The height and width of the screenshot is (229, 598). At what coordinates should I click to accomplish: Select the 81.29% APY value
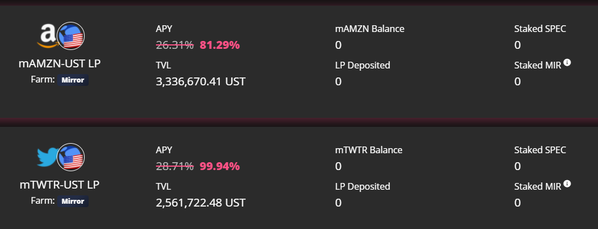coord(220,45)
